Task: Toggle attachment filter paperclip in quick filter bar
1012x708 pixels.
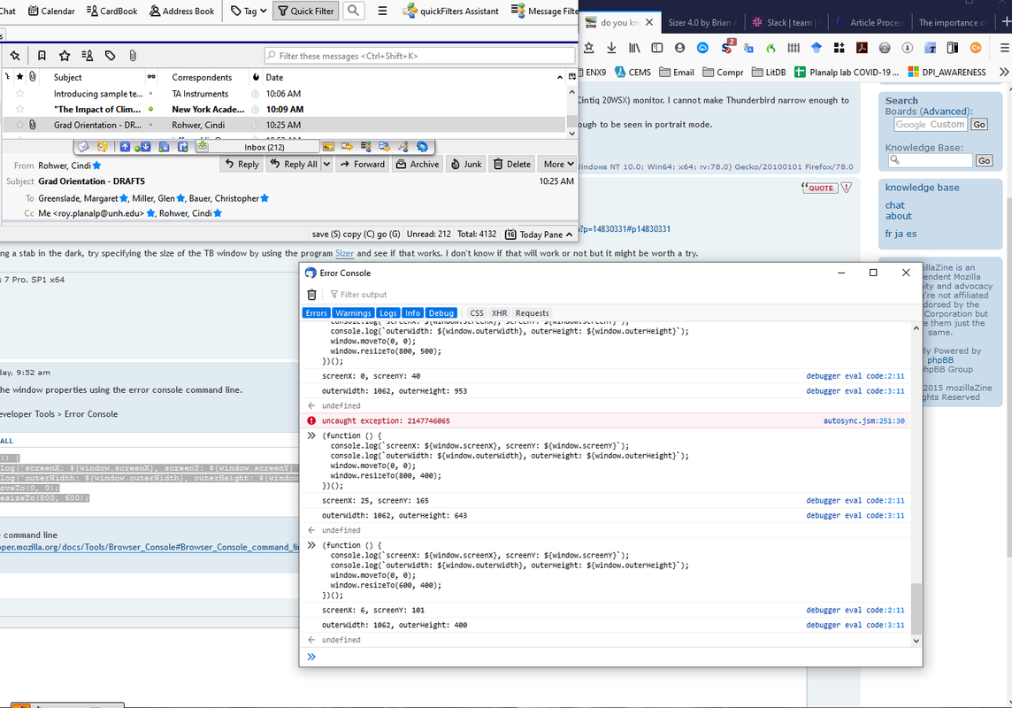Action: pyautogui.click(x=133, y=56)
